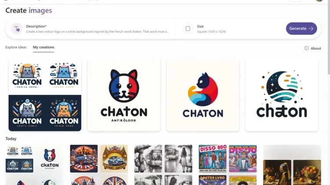Open the vintage car poster thumbnail
This screenshot has height=185, width=330.
[84, 159]
